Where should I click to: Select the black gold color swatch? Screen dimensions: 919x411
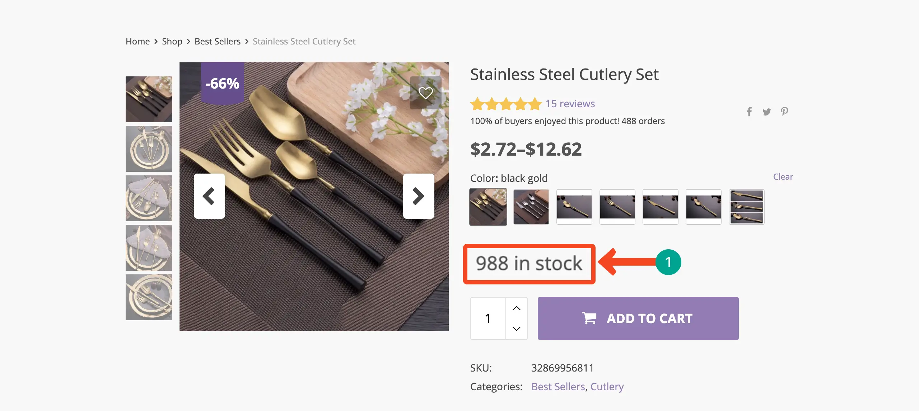pos(488,207)
